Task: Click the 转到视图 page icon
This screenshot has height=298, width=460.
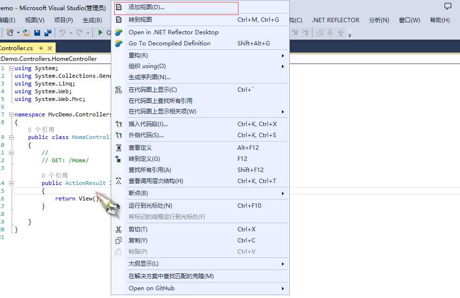Action: pyautogui.click(x=119, y=20)
